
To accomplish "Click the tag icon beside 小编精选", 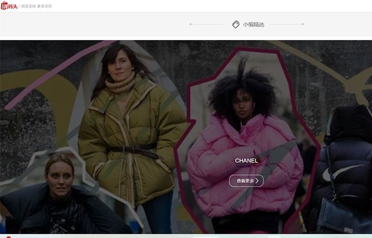I will (236, 24).
